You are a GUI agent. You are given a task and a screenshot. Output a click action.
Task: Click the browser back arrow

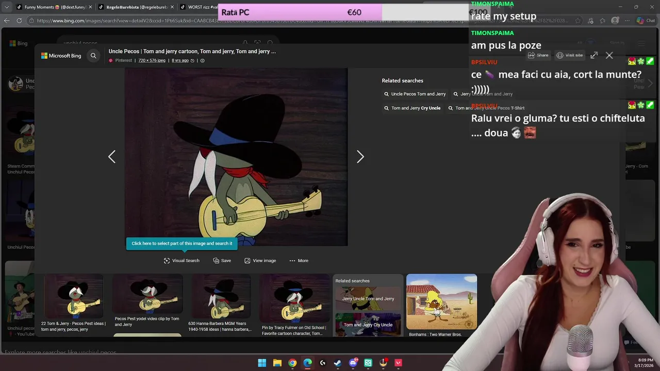[7, 21]
